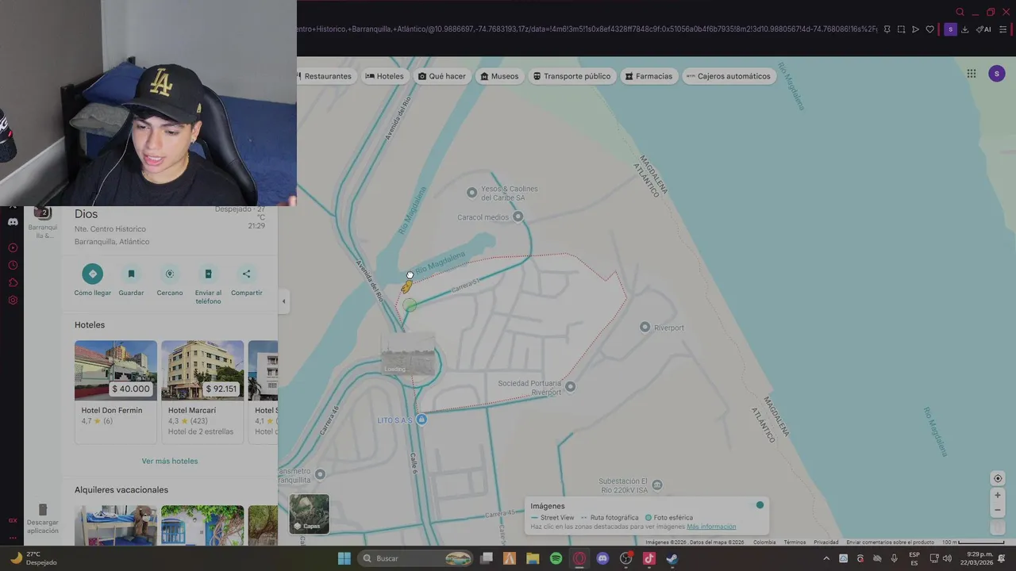Center map on my location
This screenshot has width=1016, height=571.
point(999,478)
